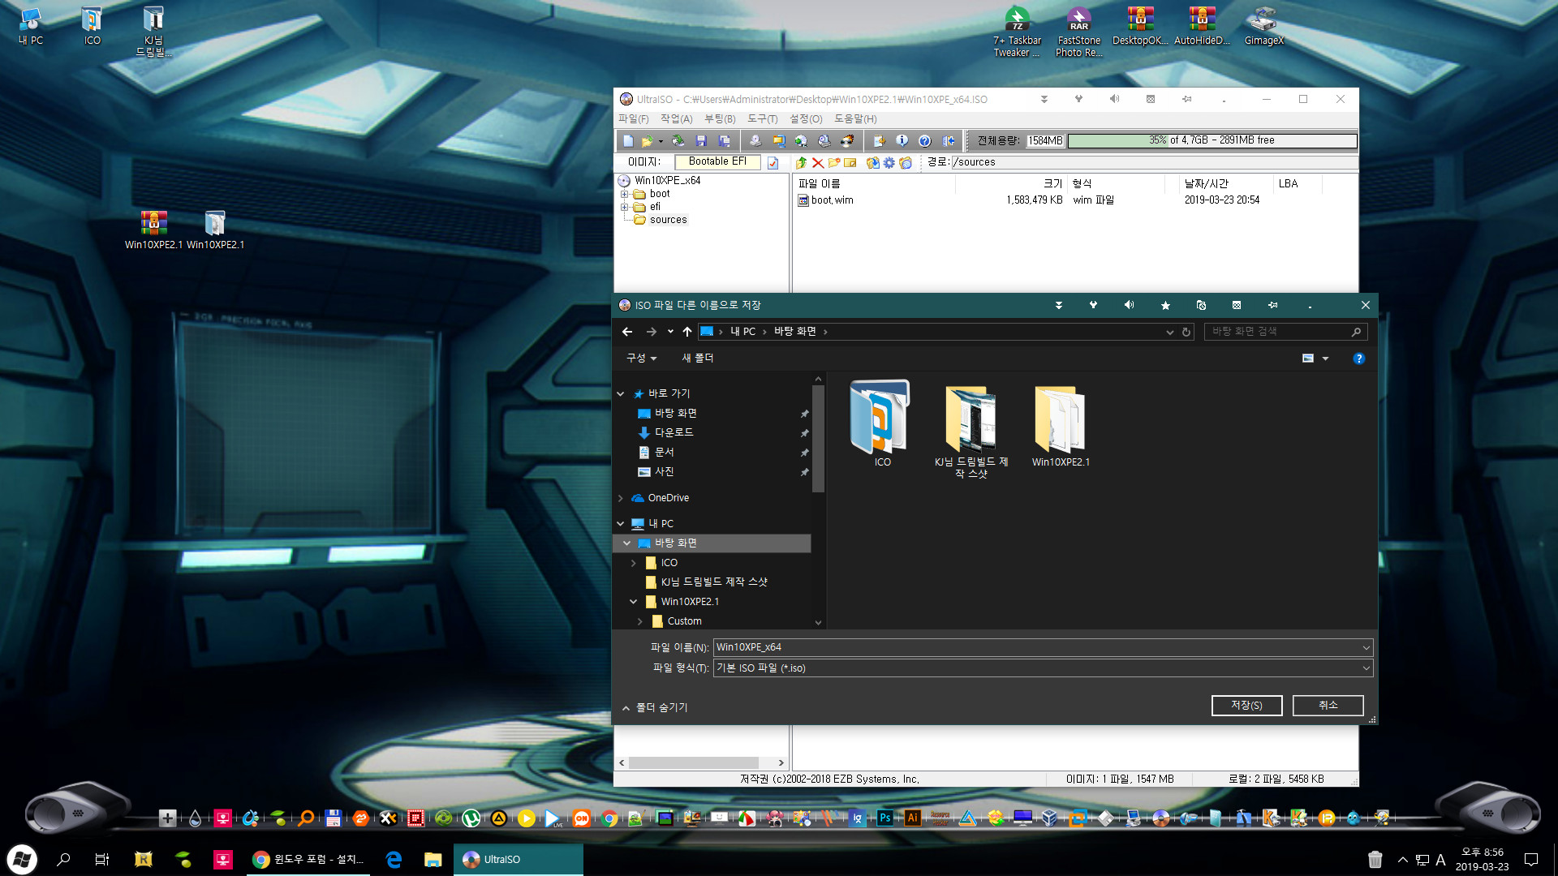
Task: Click the Reopen icon in UltraISO toolbar
Action: (678, 141)
